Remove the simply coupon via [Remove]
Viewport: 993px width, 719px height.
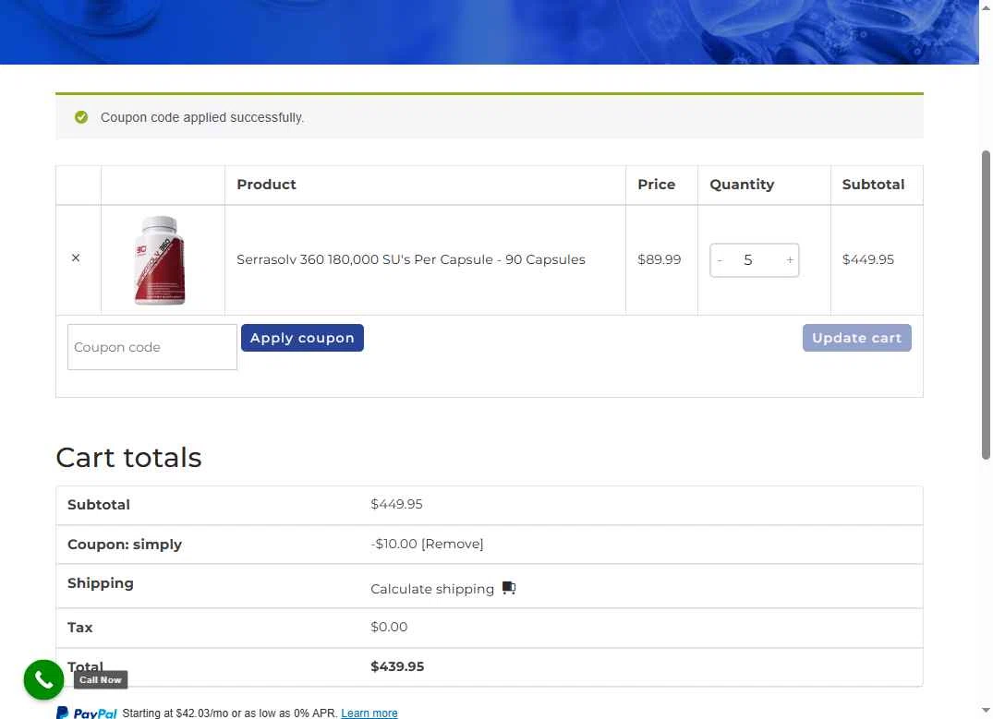click(x=453, y=544)
